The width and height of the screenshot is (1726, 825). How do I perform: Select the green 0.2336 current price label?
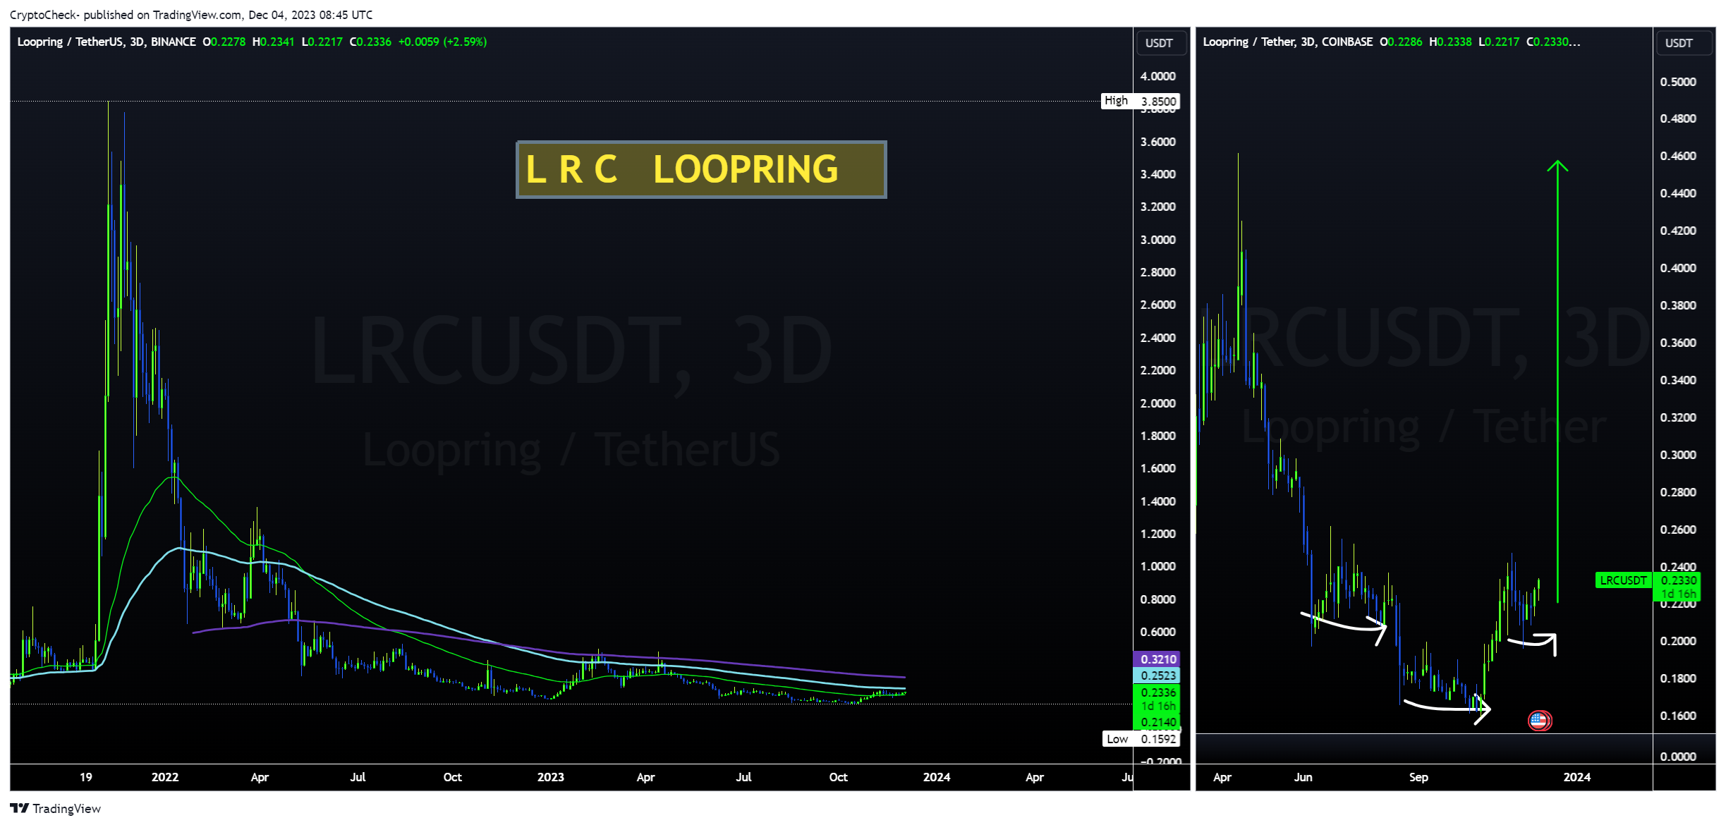1157,692
